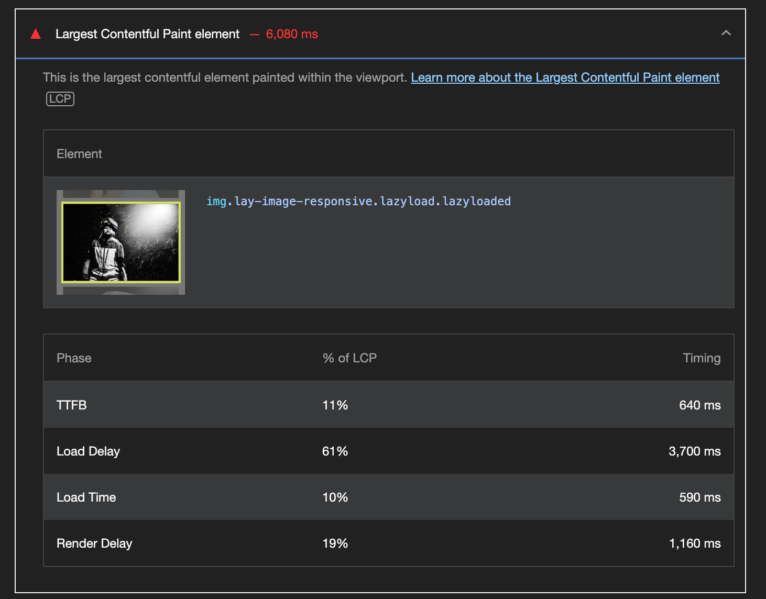Viewport: 766px width, 599px height.
Task: Select the TTFB phase row label
Action: click(x=72, y=405)
